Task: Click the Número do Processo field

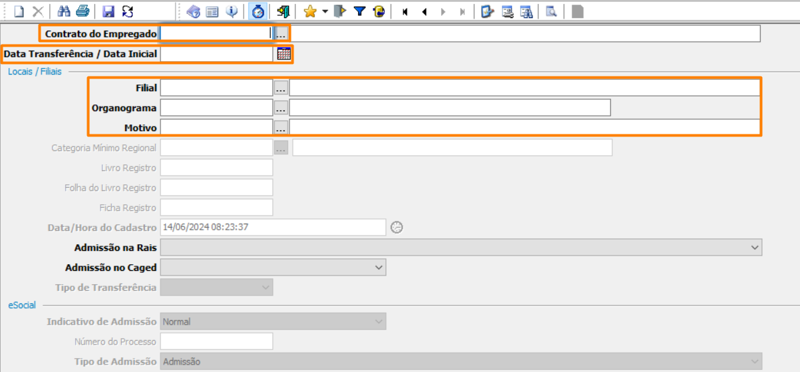Action: (216, 341)
